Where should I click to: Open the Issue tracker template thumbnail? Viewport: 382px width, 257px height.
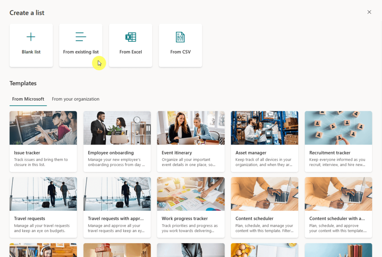click(43, 128)
